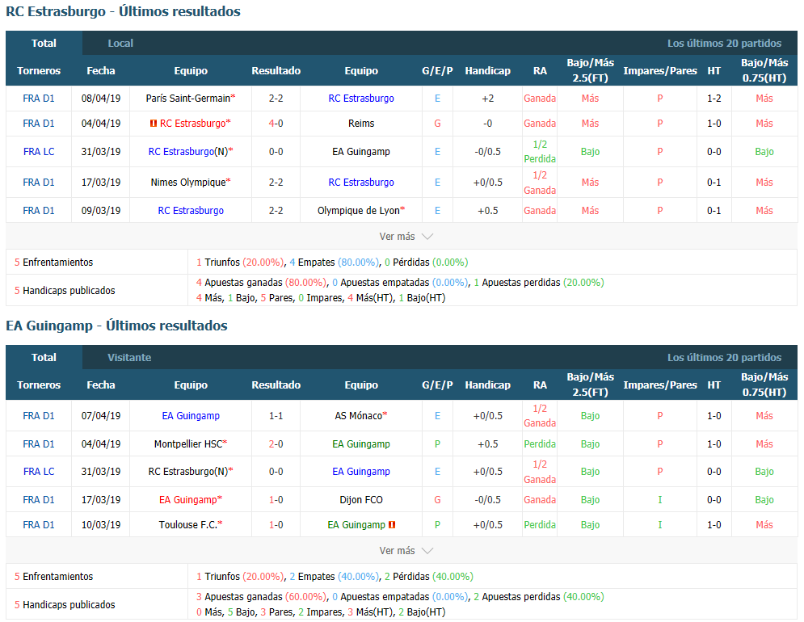Open the Montpellier HSC team link

pos(188,444)
